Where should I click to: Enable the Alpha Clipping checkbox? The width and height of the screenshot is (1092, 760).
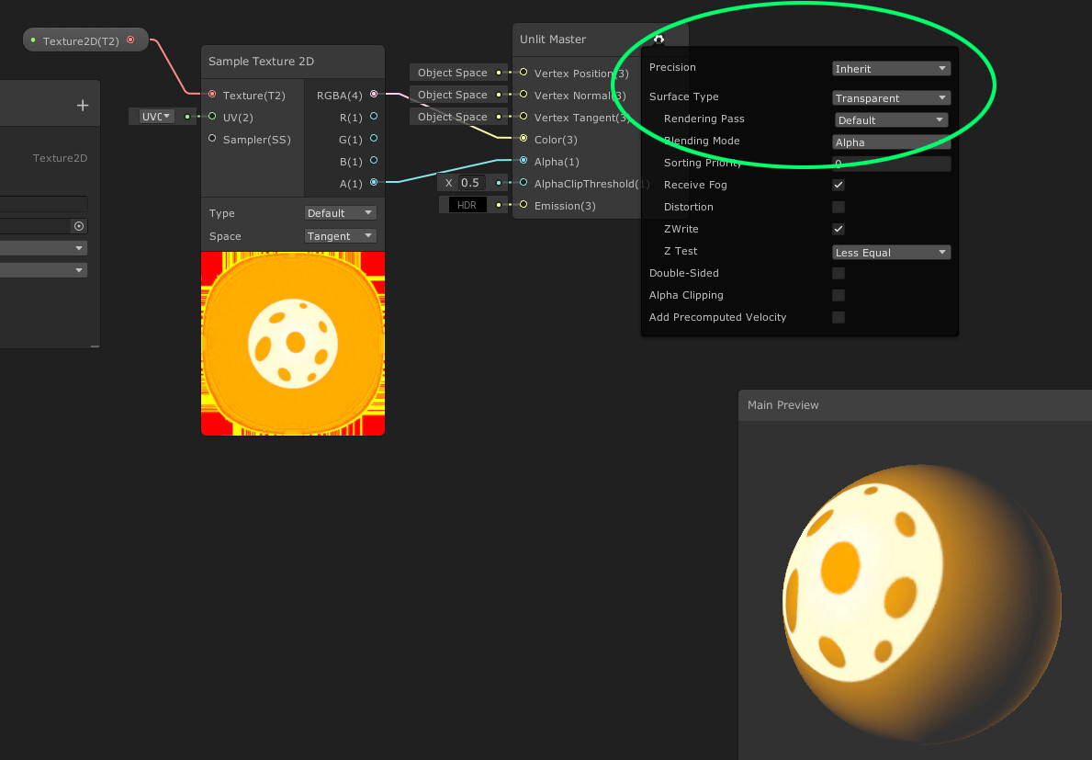839,295
